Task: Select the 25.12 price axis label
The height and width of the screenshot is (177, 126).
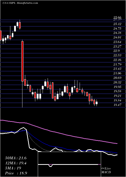Action: click(117, 24)
